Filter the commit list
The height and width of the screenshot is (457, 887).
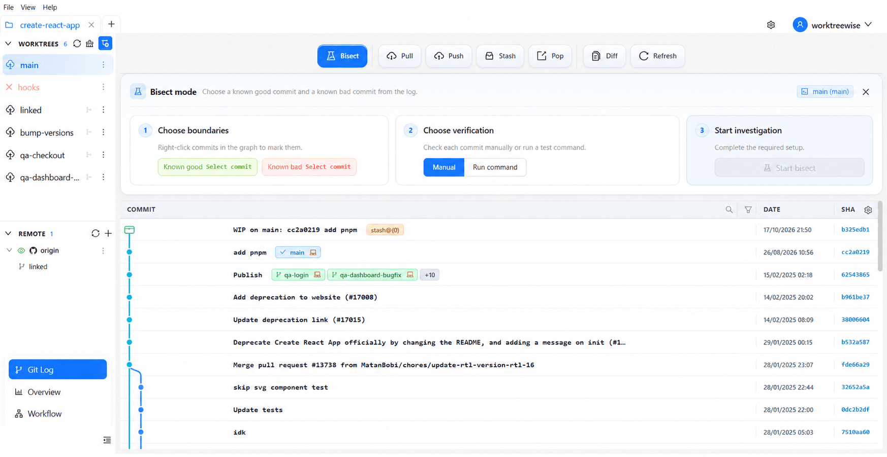748,209
